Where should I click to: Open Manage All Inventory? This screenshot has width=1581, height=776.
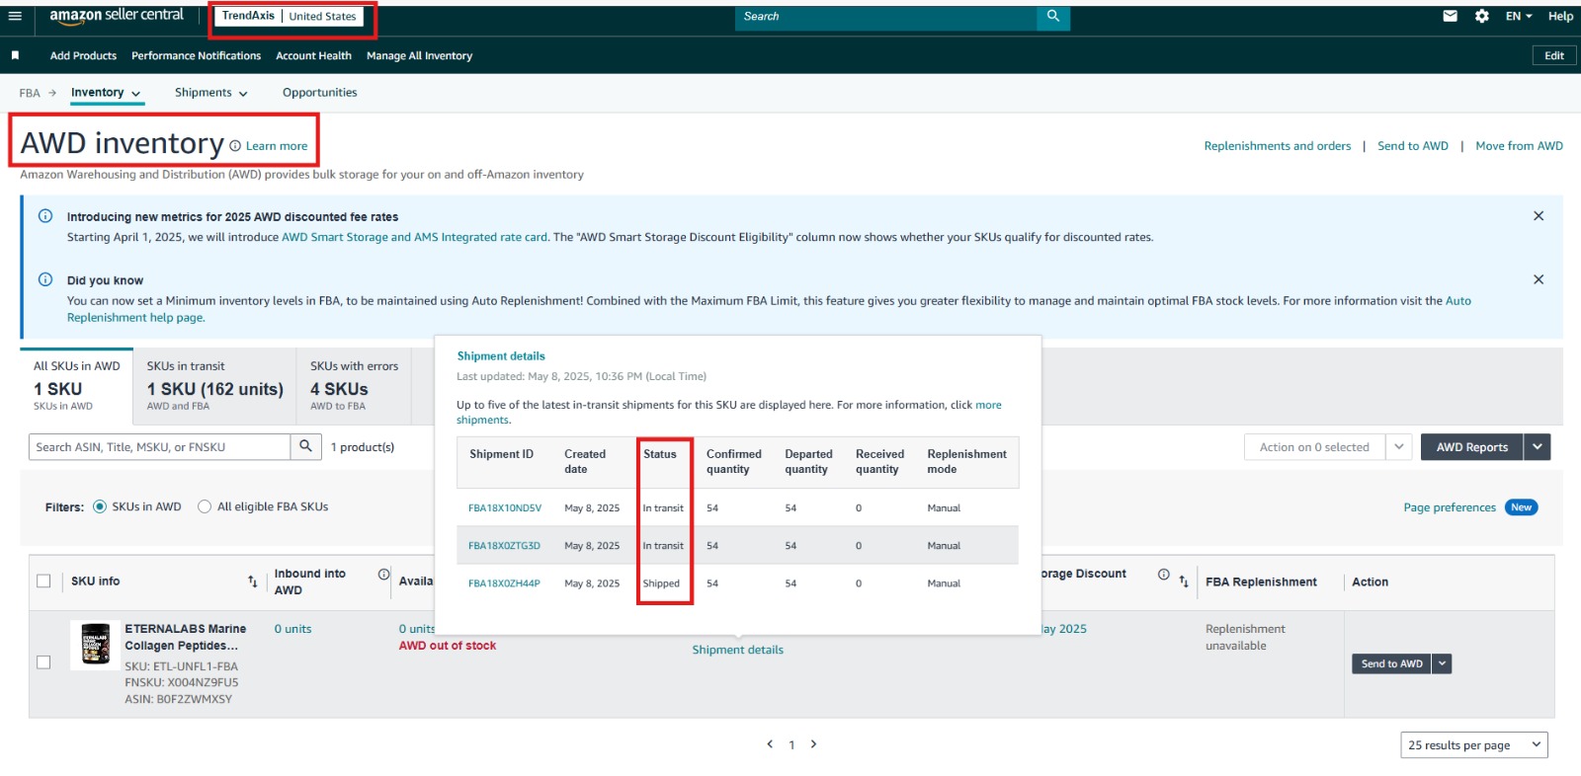419,56
